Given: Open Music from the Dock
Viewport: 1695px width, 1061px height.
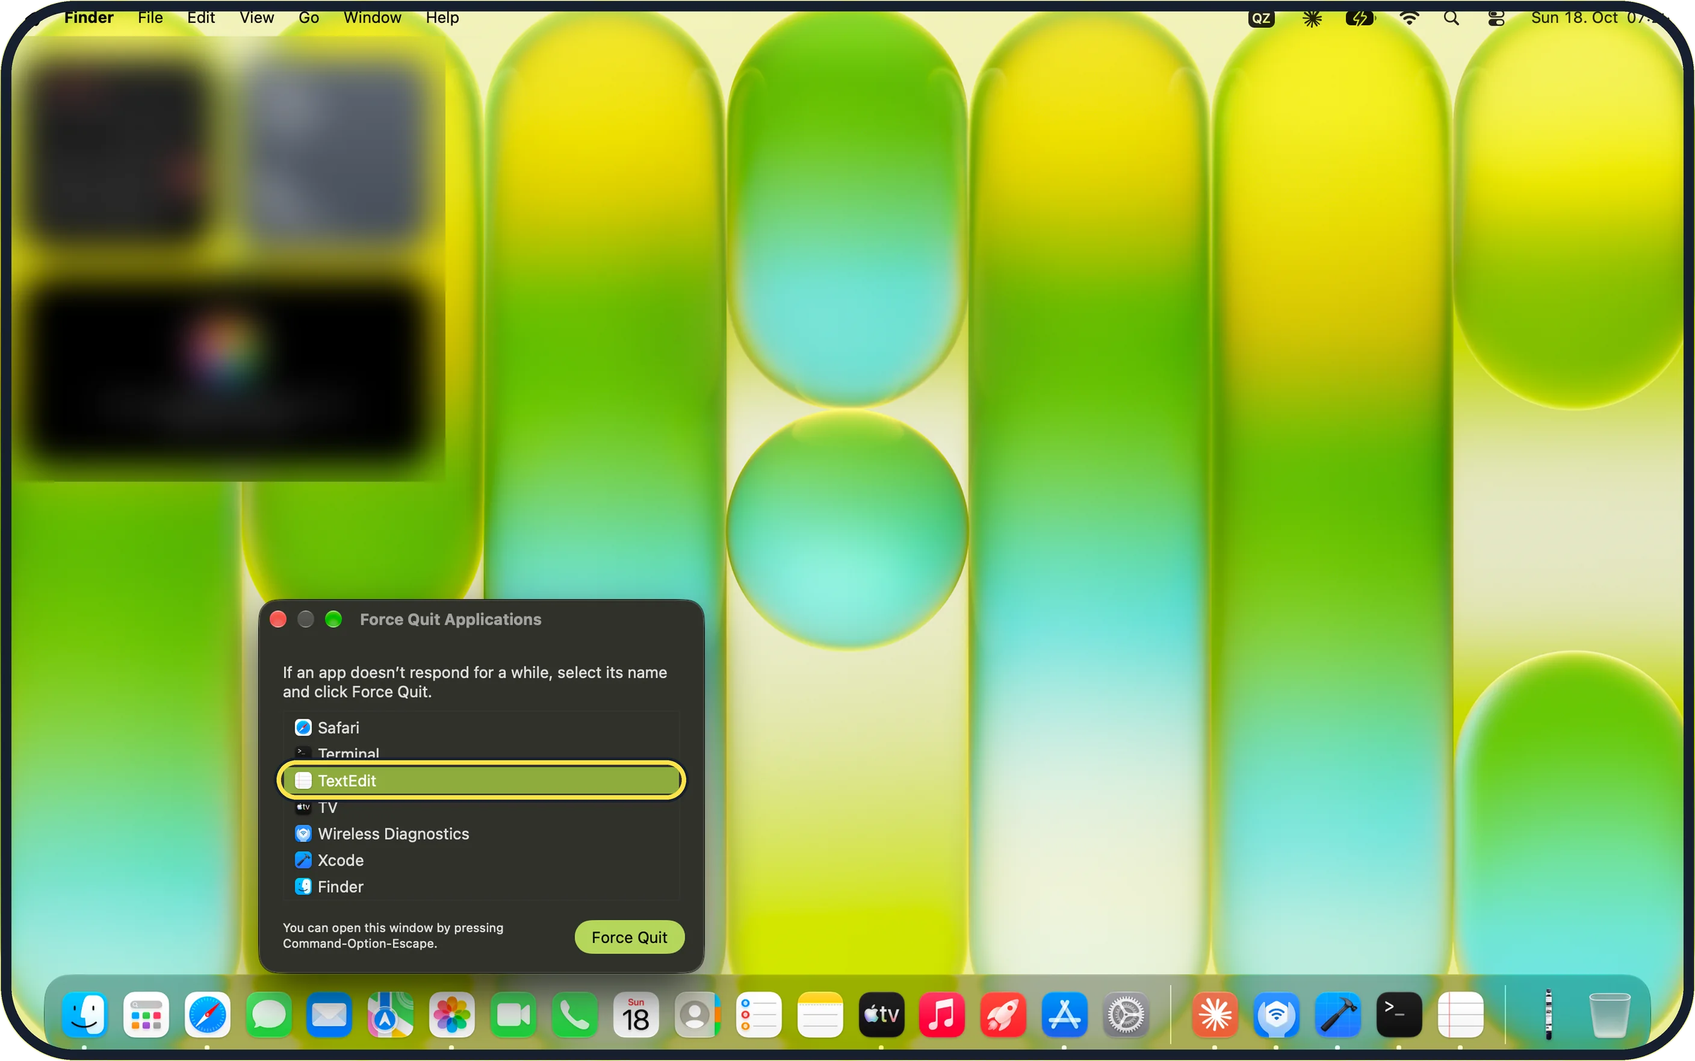Looking at the screenshot, I should click(x=942, y=1014).
